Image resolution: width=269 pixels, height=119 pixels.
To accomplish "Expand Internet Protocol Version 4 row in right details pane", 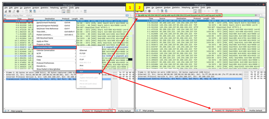I will click(x=137, y=76).
